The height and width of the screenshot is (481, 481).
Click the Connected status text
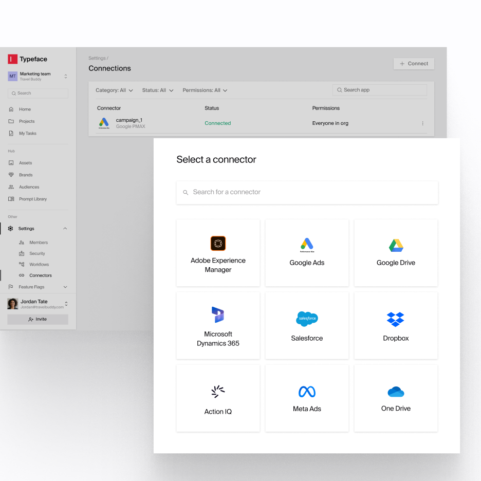pos(218,123)
